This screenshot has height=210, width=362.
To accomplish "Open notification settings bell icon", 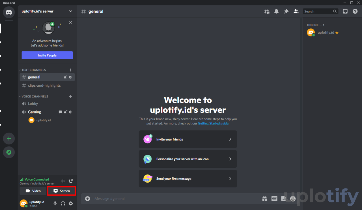I will pyautogui.click(x=276, y=11).
